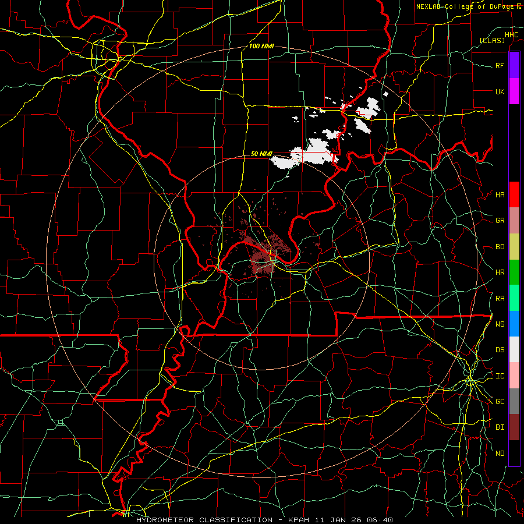Select the light pink IC legend swatch
524x524 pixels.
coord(514,376)
